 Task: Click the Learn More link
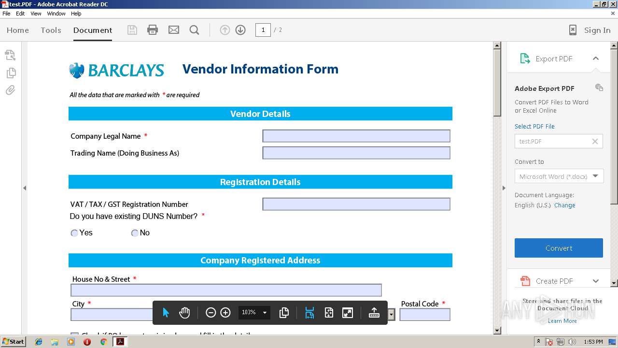pos(562,321)
